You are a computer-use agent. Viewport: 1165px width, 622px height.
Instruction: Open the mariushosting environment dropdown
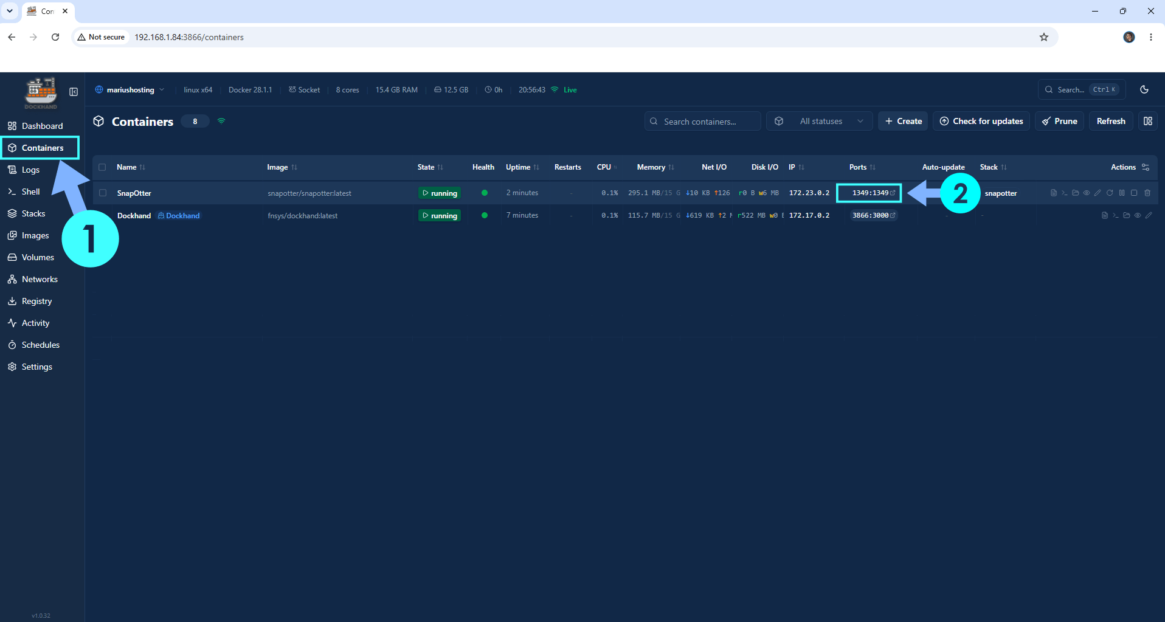click(130, 89)
